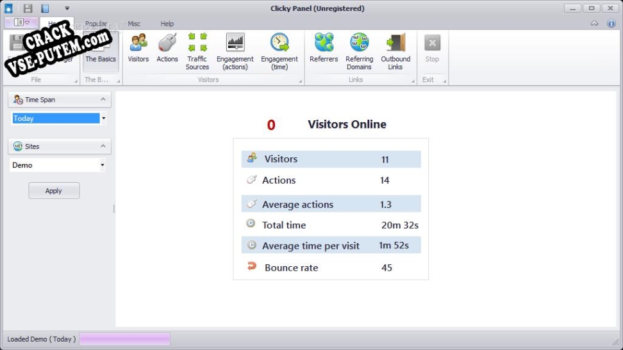Click the Stop button in the ribbon
The height and width of the screenshot is (350, 623).
pos(432,49)
